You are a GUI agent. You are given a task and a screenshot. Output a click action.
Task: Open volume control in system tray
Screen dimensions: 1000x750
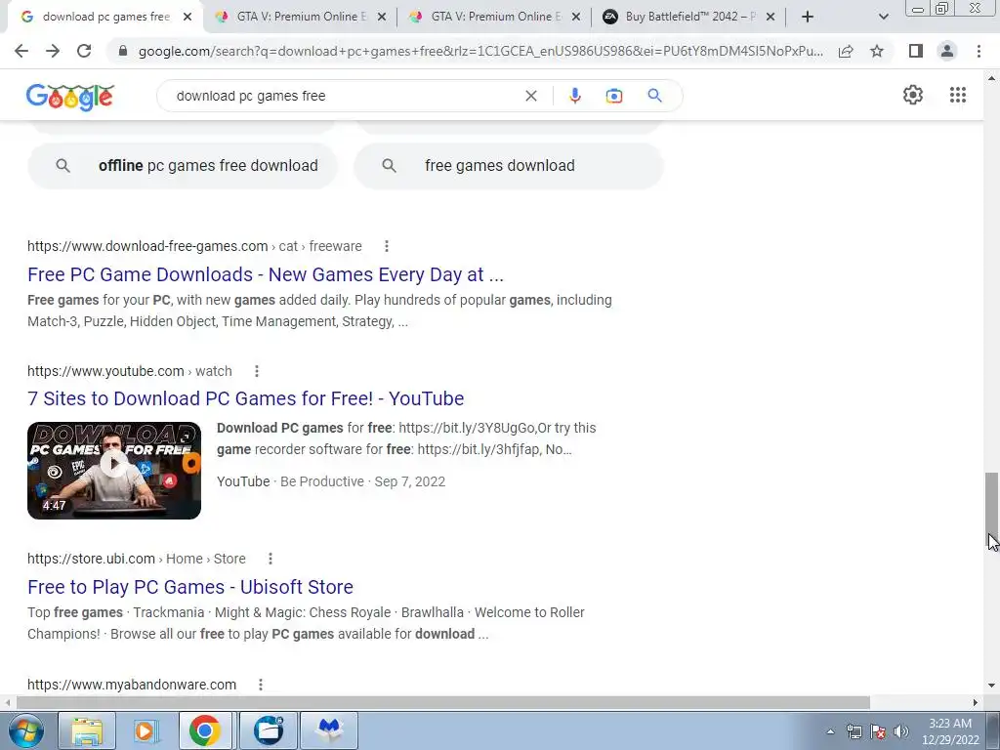pyautogui.click(x=901, y=731)
